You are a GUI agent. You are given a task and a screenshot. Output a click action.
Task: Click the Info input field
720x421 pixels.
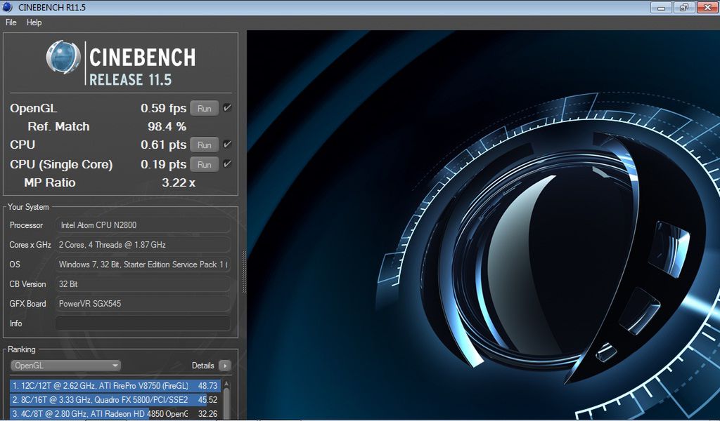click(x=143, y=323)
